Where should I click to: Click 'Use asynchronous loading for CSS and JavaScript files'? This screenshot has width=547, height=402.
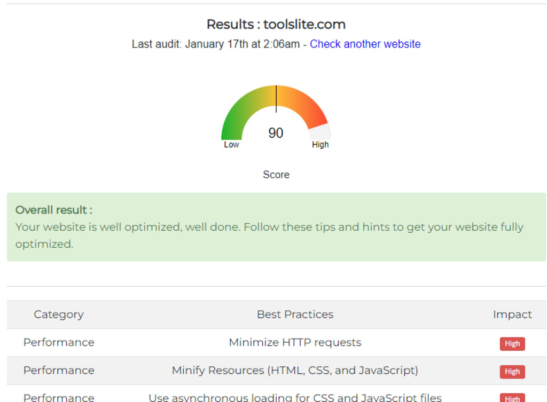[x=295, y=398]
